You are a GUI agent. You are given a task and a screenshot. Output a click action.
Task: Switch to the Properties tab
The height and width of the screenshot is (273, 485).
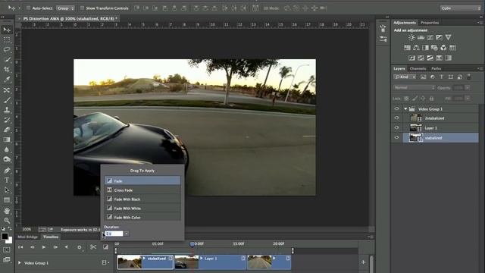point(430,23)
